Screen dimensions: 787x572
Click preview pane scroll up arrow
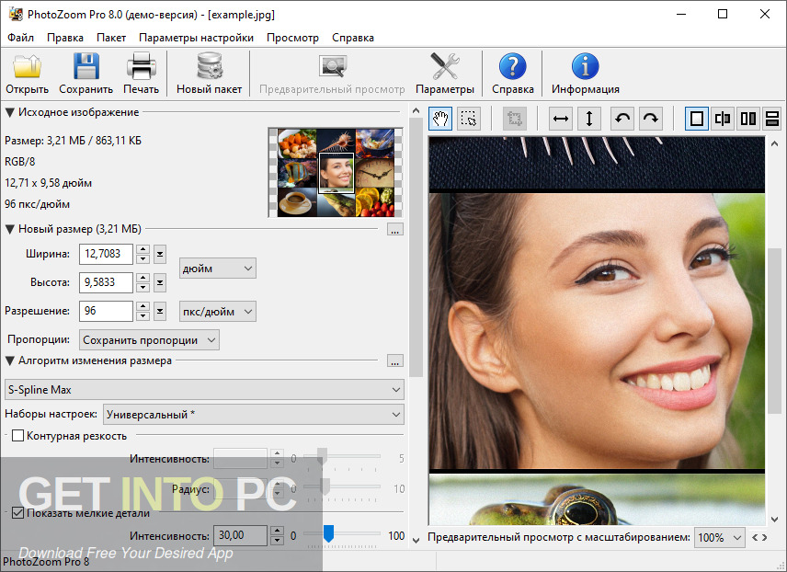coord(775,143)
